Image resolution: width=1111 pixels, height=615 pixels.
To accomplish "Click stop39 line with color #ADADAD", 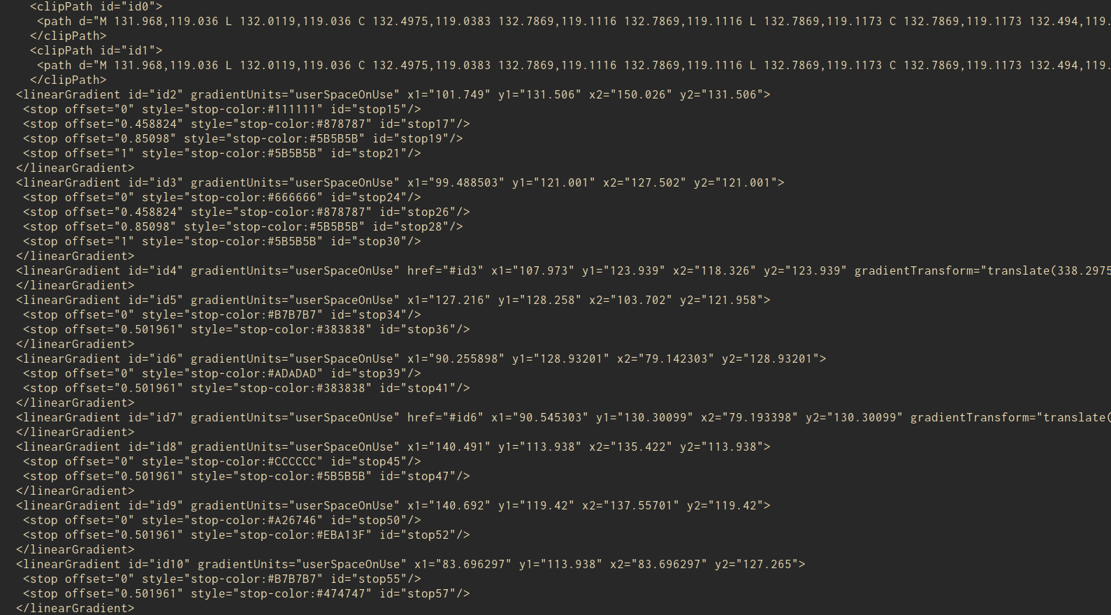I will (222, 373).
